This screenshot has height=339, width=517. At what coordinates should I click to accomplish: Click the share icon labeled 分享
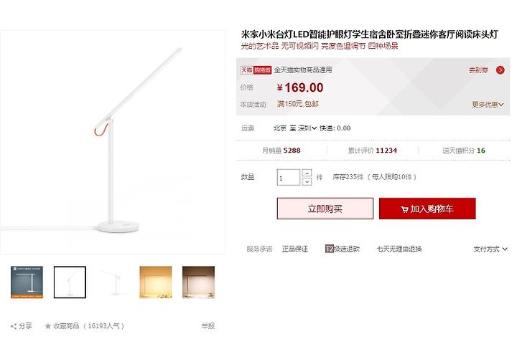coord(14,326)
